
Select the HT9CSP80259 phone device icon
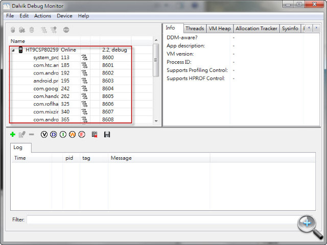20,50
